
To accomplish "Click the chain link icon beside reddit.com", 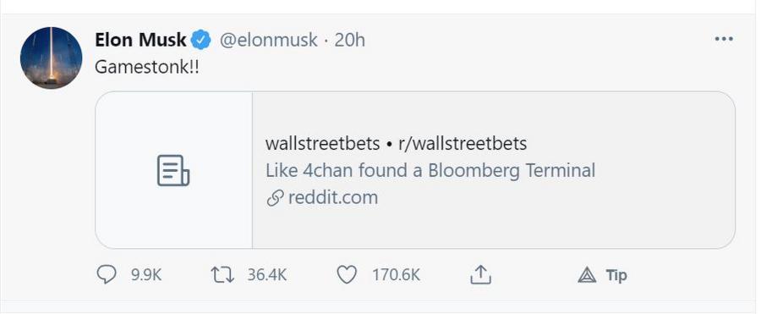I will (x=275, y=198).
